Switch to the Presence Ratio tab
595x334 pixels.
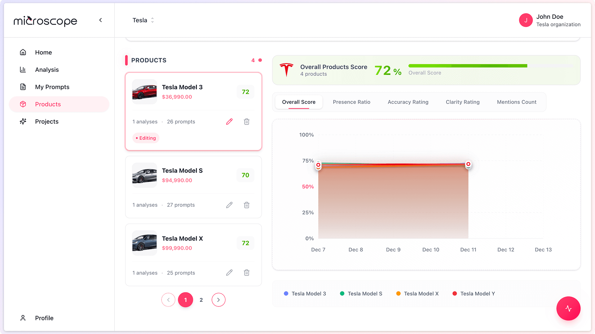click(x=351, y=102)
